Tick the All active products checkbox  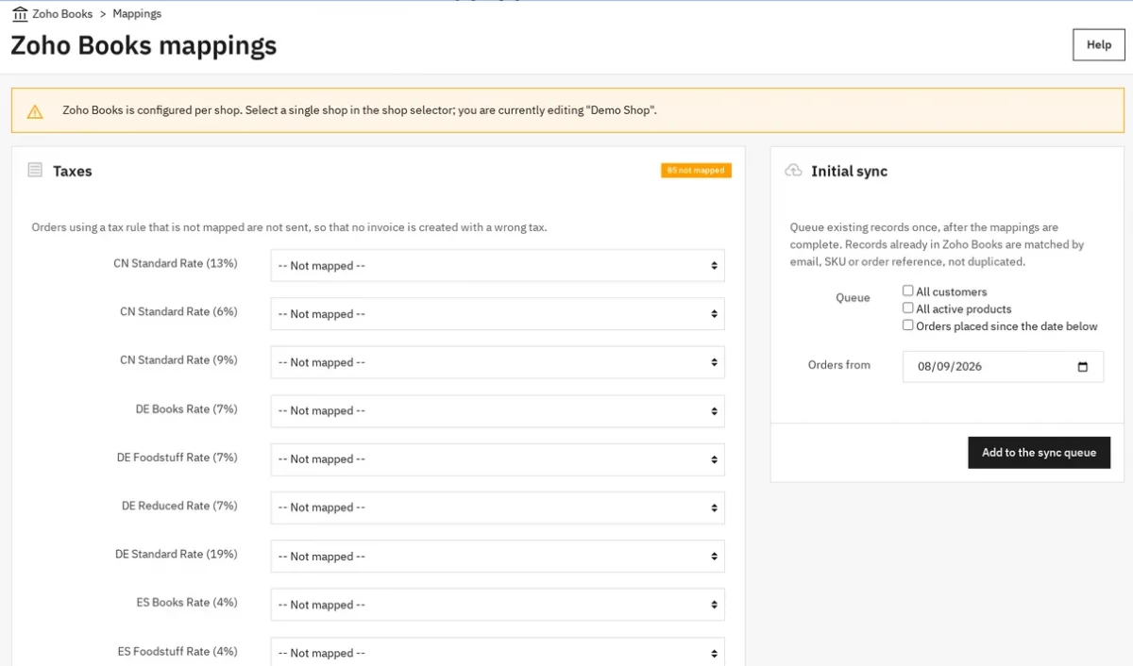(907, 308)
